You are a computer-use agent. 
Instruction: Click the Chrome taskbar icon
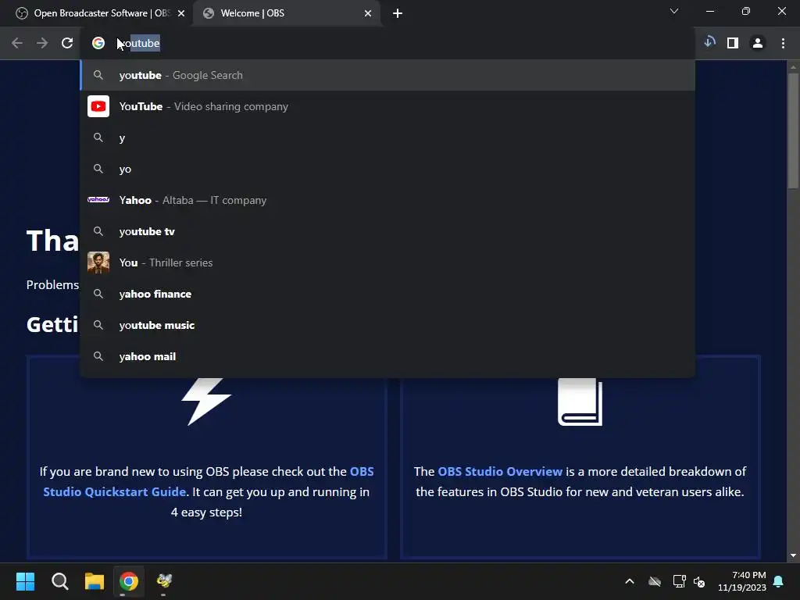129,581
